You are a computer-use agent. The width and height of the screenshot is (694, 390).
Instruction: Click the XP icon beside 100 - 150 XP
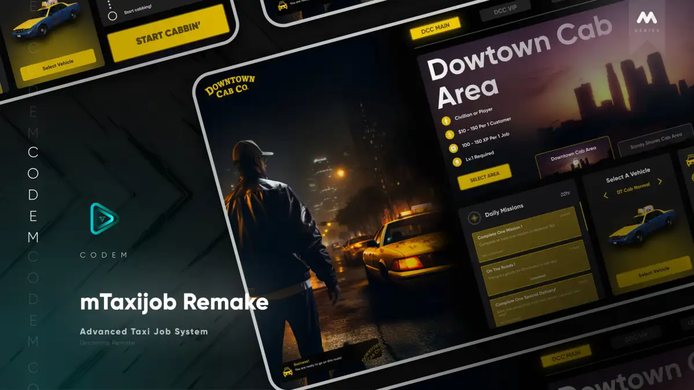pyautogui.click(x=452, y=148)
